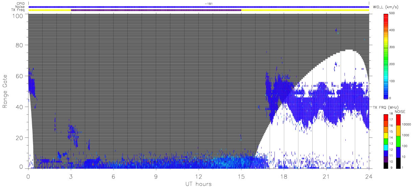This screenshot has width=415, height=191.
Task: Click the 17 tick on TX FRQ legend
Action: pyautogui.click(x=391, y=120)
